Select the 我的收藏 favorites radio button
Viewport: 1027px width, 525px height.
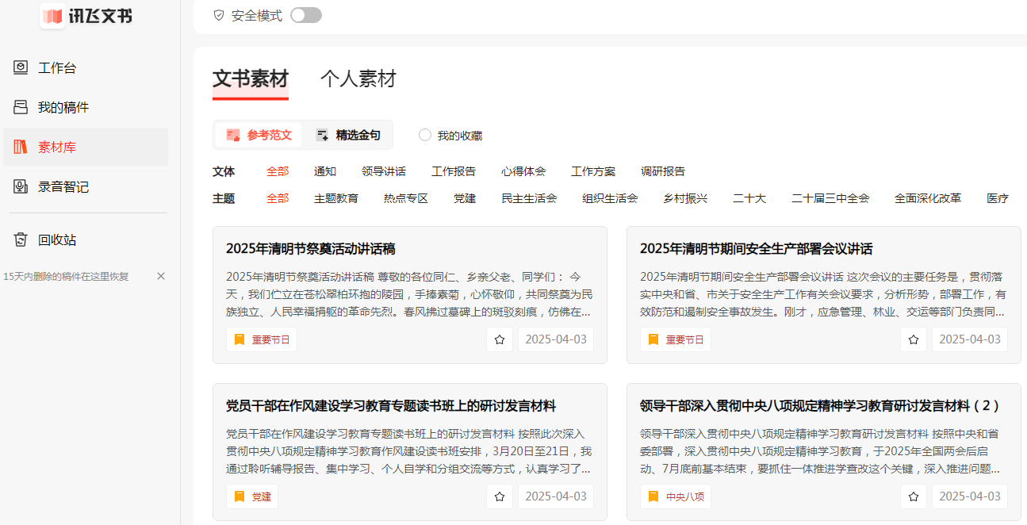tap(424, 135)
